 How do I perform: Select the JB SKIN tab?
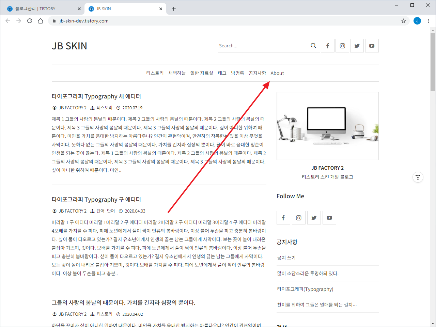125,9
